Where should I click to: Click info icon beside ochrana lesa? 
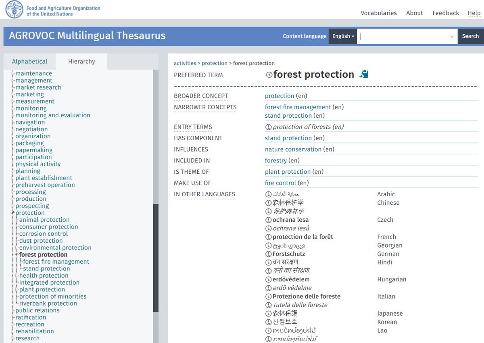tap(268, 220)
